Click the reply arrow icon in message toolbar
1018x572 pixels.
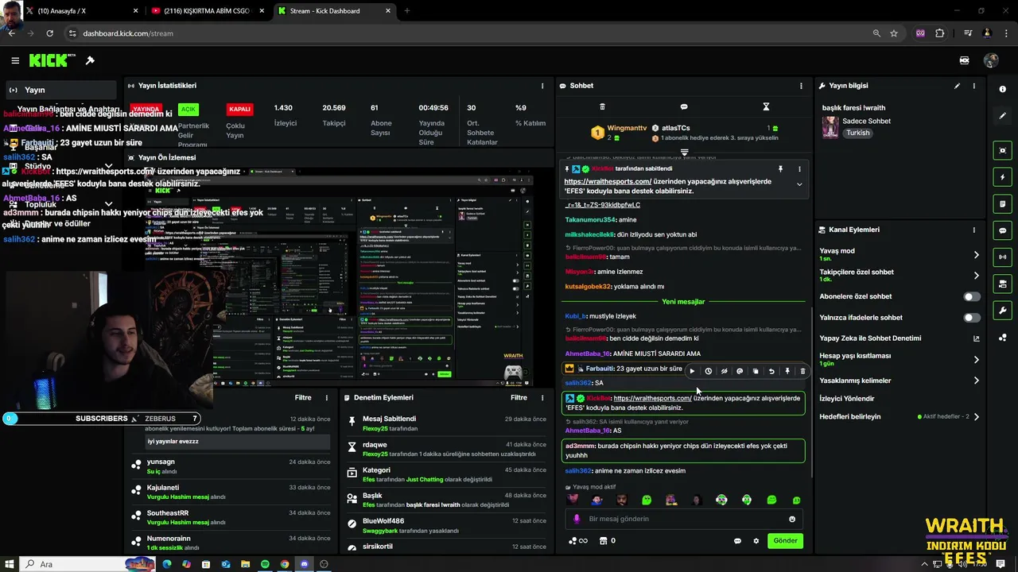tap(771, 371)
